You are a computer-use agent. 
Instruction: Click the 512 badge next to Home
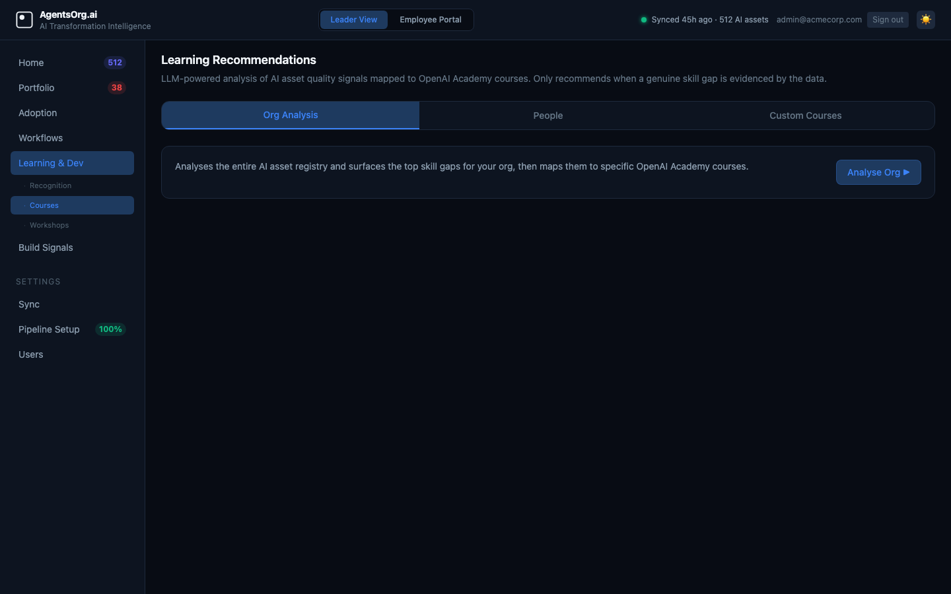tap(115, 62)
